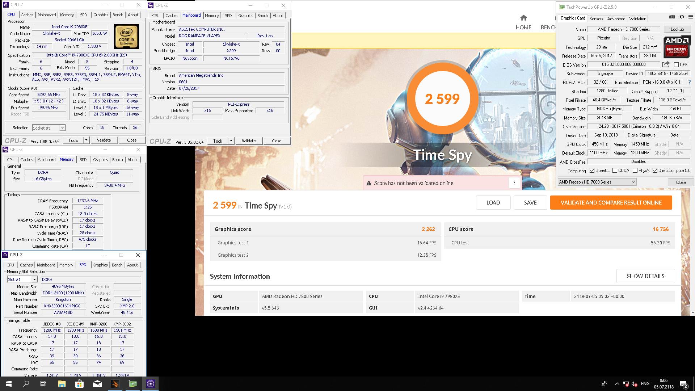Click the Graphics score value '2 262'

[x=428, y=229]
